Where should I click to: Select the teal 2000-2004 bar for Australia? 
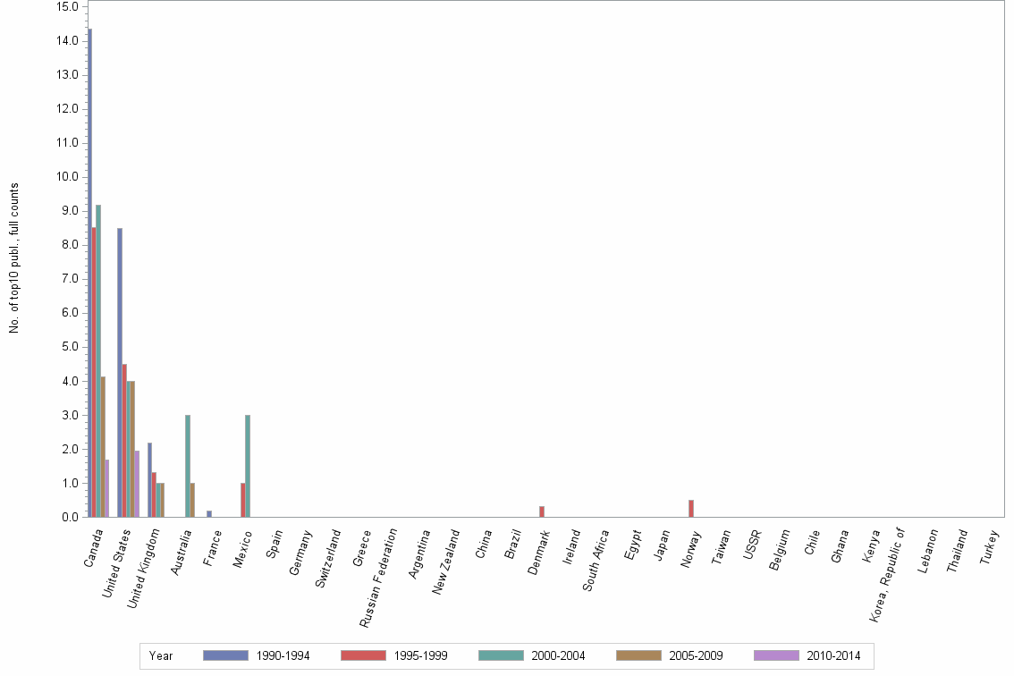click(x=188, y=465)
